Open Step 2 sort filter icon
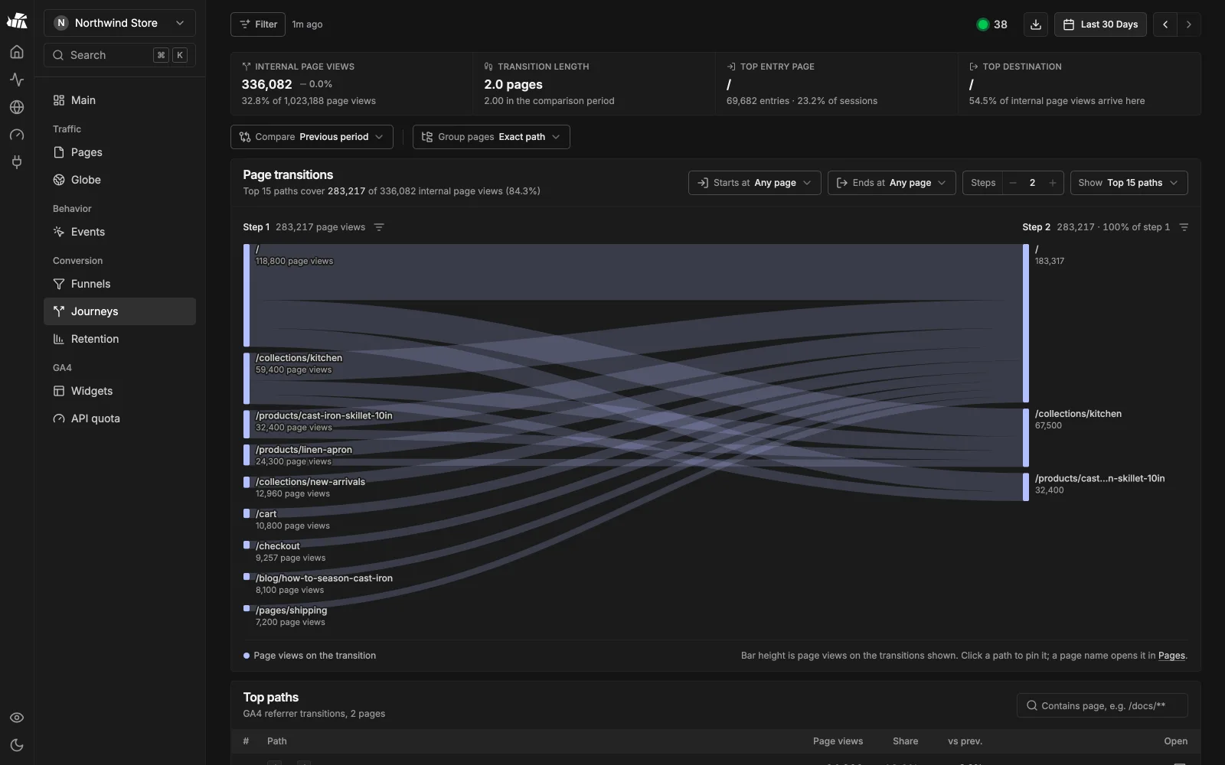 click(1184, 227)
